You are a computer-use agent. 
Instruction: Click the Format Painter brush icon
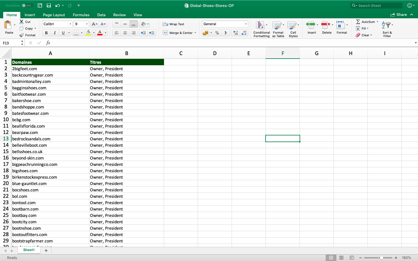pyautogui.click(x=22, y=35)
